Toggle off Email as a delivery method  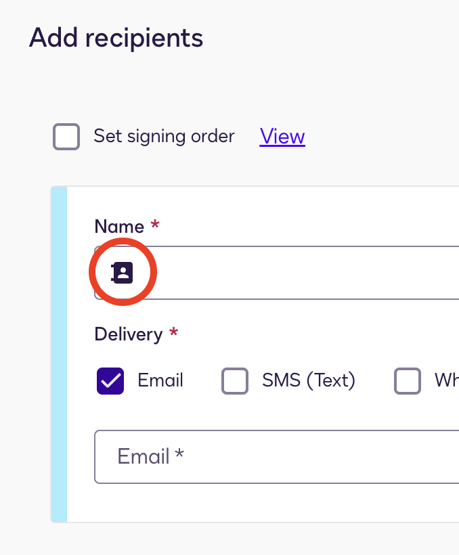point(110,380)
